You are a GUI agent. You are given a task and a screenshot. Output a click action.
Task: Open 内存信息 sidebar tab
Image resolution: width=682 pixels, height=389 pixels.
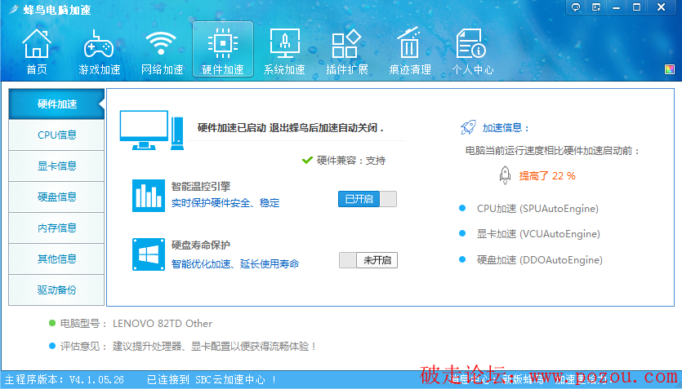coord(56,228)
